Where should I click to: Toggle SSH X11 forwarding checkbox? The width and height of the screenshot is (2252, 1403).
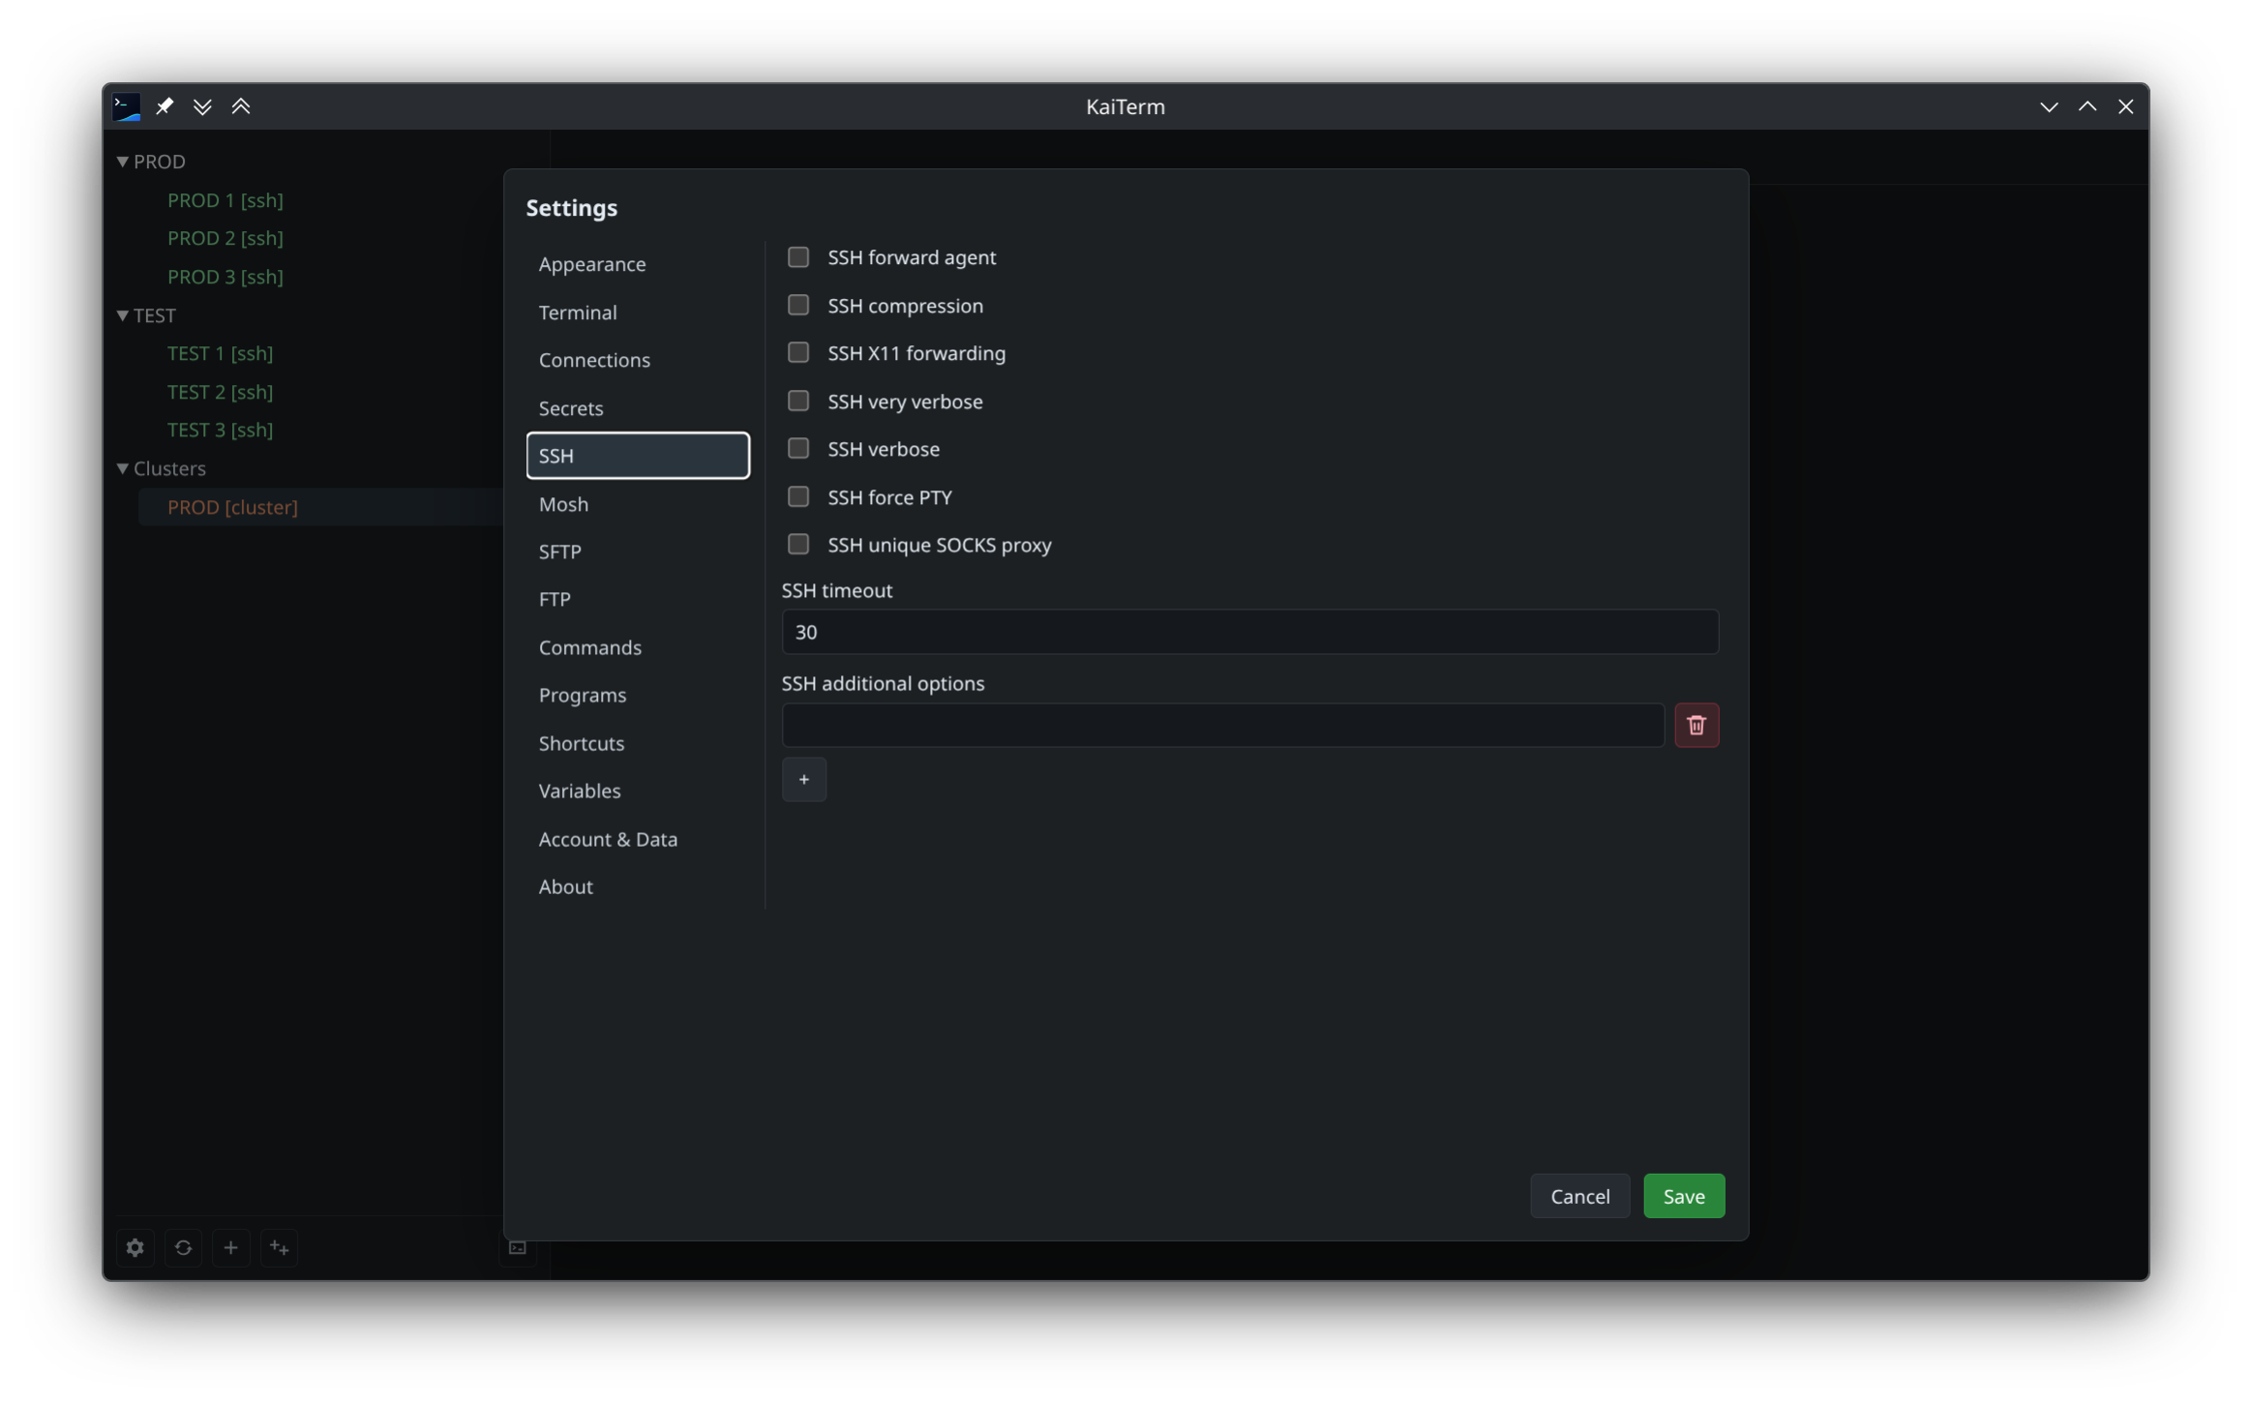tap(797, 352)
